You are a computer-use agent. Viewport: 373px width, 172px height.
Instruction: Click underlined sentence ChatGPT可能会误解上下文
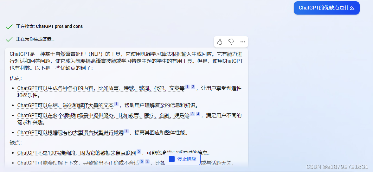pos(78,163)
